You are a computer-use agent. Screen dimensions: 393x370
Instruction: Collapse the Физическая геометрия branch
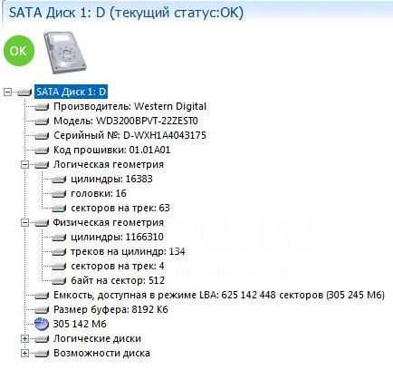click(x=24, y=223)
